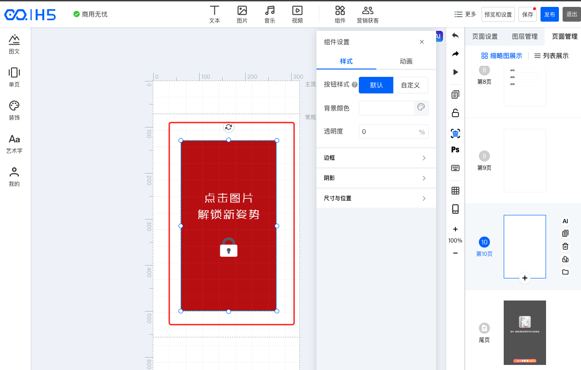
Task: Select the 默认 button style
Action: 376,85
